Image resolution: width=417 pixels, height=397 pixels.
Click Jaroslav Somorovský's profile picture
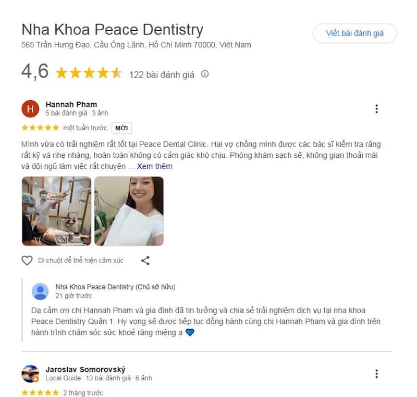(30, 374)
